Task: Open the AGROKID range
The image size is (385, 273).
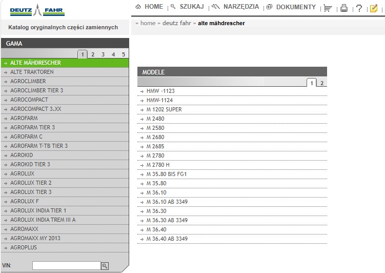Action: point(65,155)
